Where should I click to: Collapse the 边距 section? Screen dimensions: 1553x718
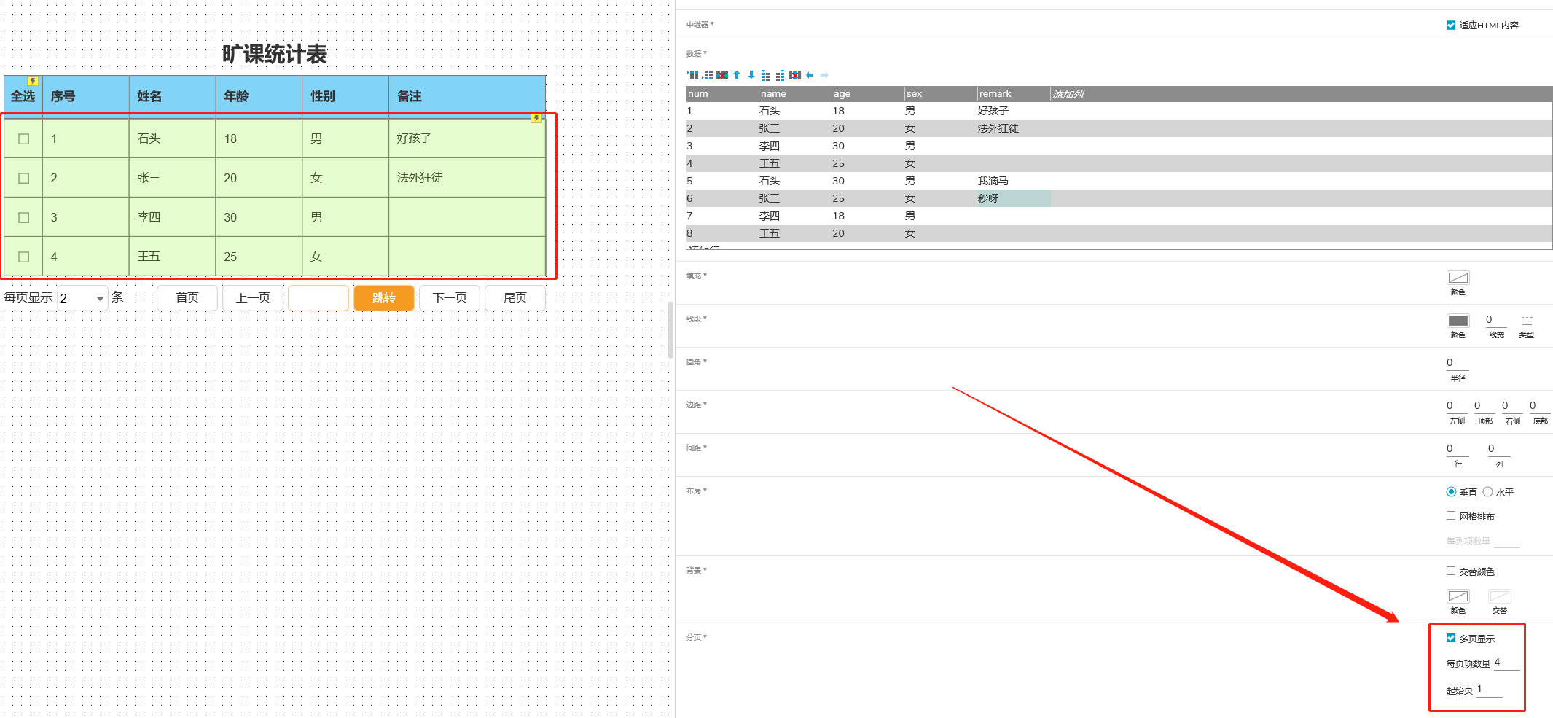coord(696,405)
